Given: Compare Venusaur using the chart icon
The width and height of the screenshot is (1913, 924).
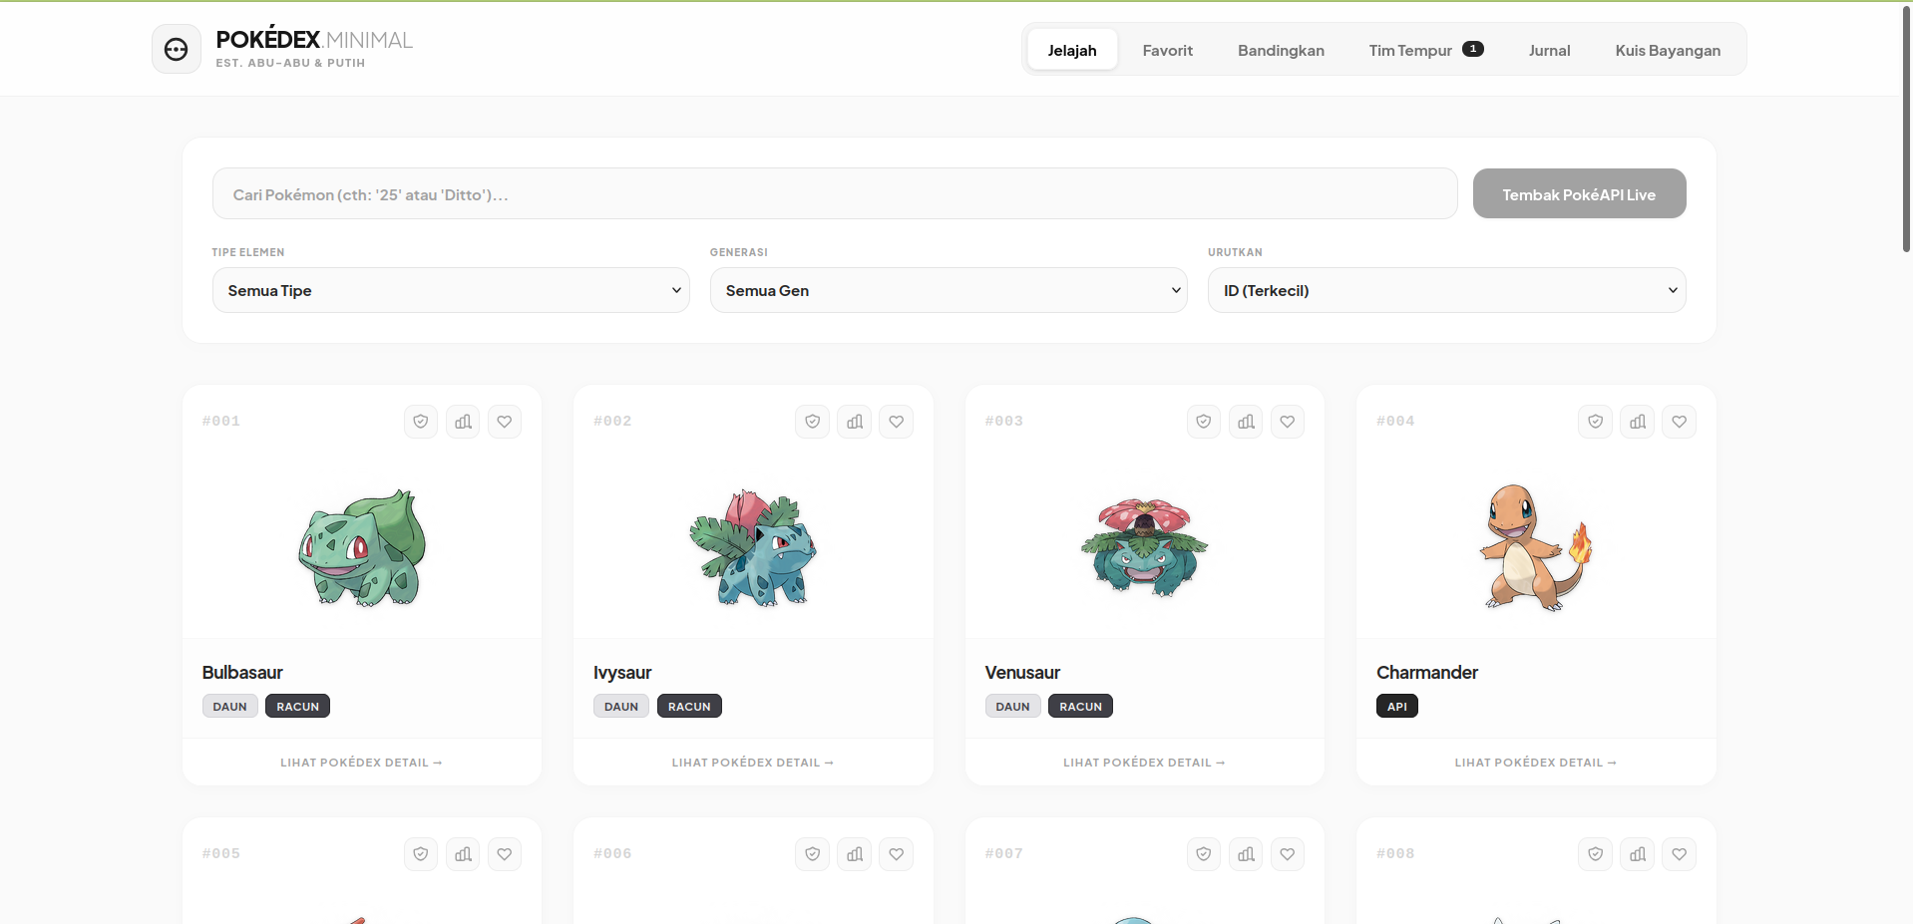Looking at the screenshot, I should 1246,422.
